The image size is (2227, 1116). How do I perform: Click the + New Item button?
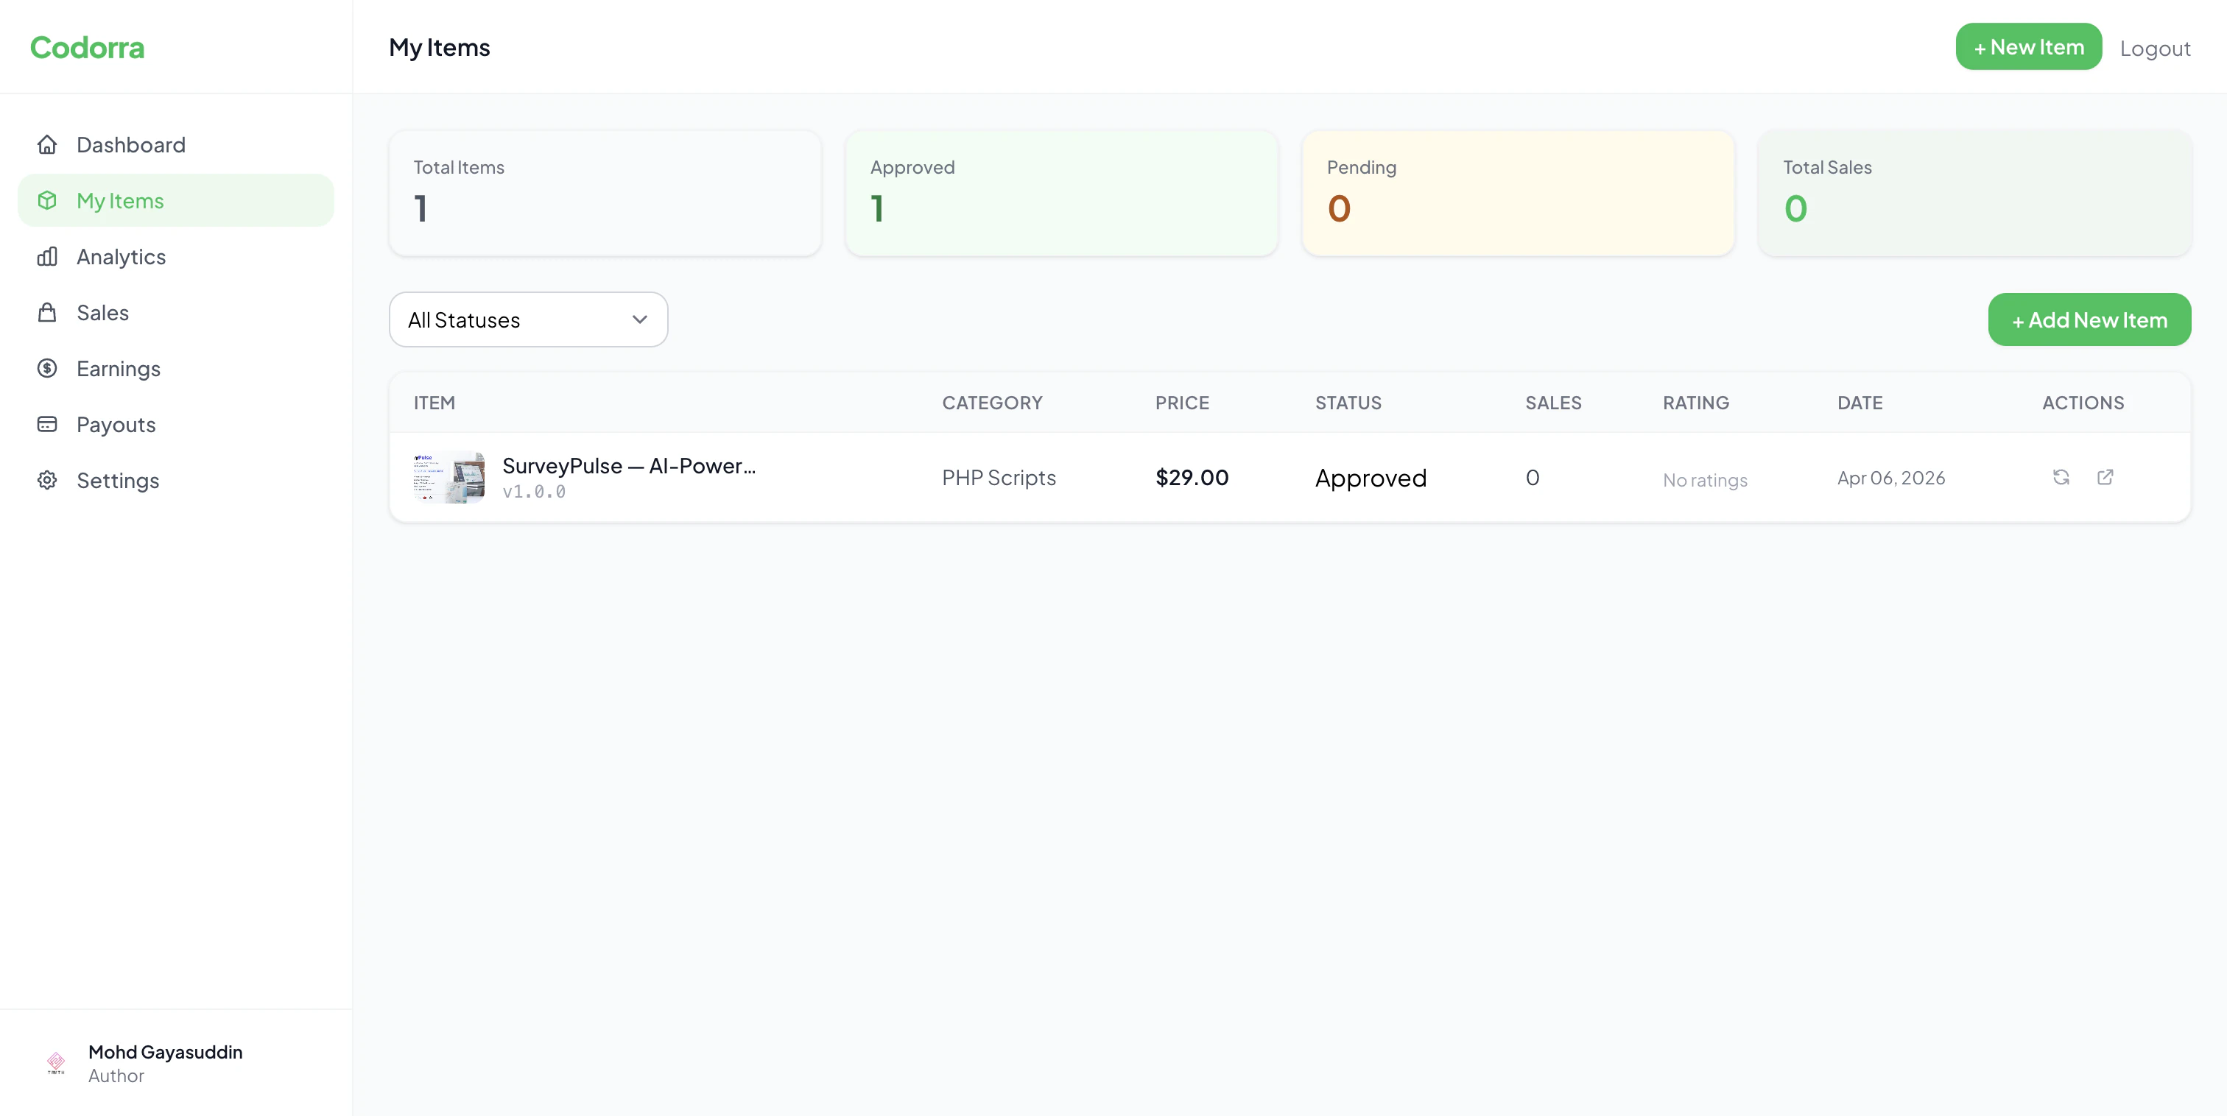point(2028,46)
